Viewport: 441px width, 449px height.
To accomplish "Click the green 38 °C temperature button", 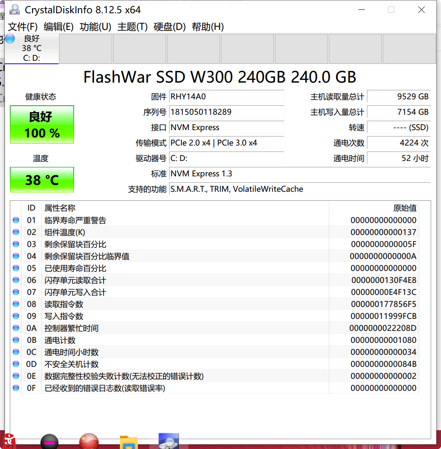I will (x=42, y=180).
